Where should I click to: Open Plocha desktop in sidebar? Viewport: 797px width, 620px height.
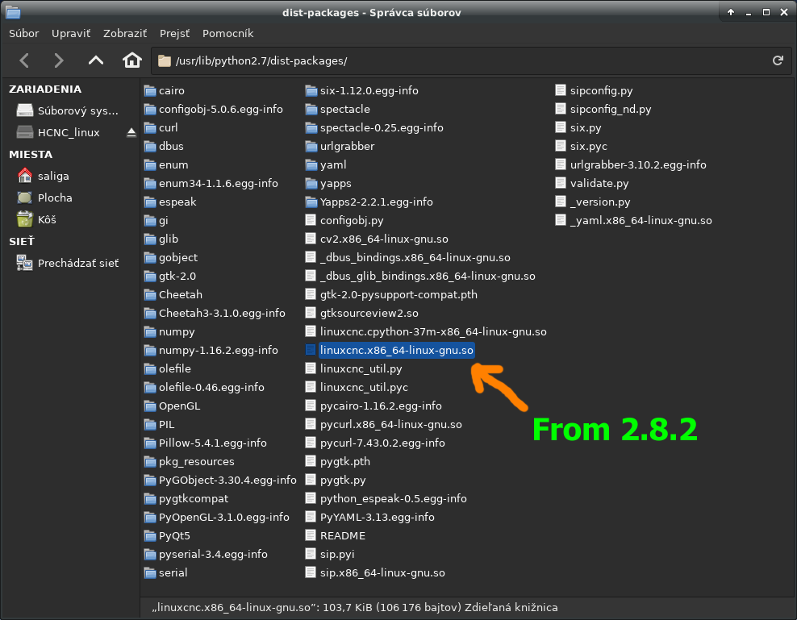[x=45, y=198]
